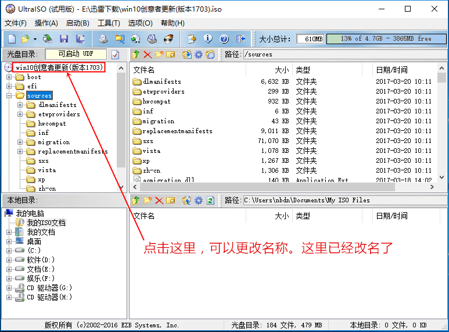449x332 pixels.
Task: Click the 可启动 UDF boot type field
Action: coord(76,54)
